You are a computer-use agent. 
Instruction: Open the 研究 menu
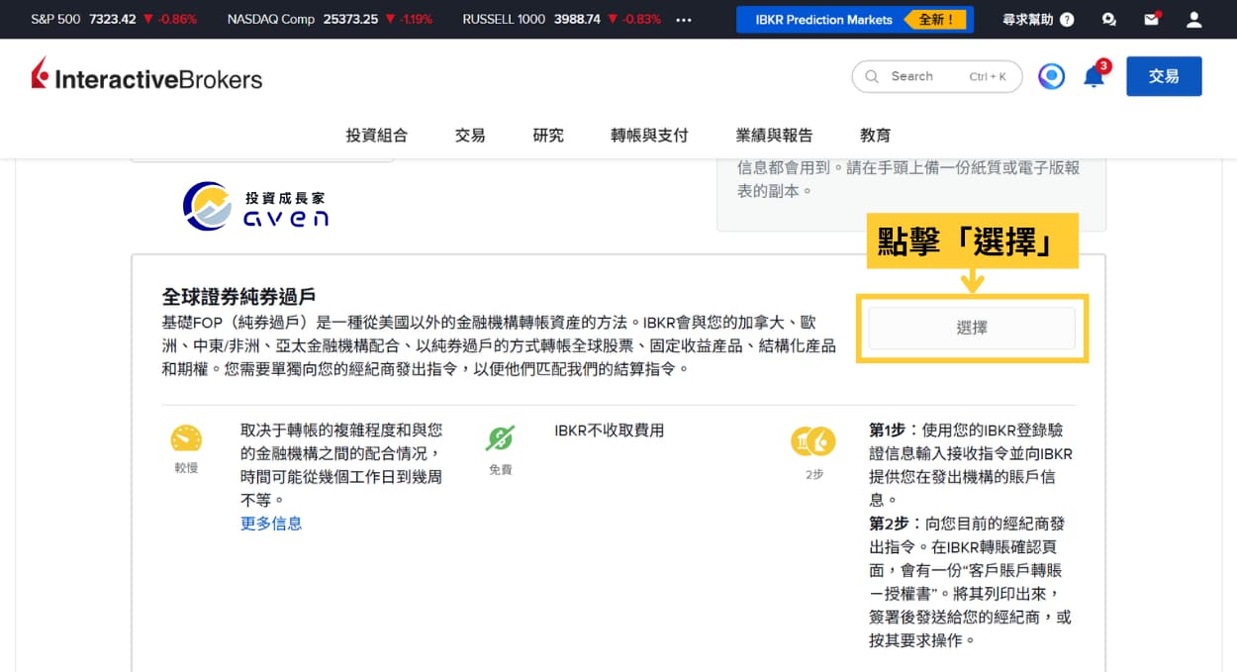[x=548, y=135]
